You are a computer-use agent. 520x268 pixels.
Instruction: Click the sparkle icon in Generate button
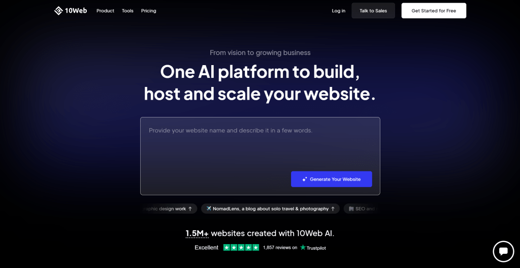[305, 180]
